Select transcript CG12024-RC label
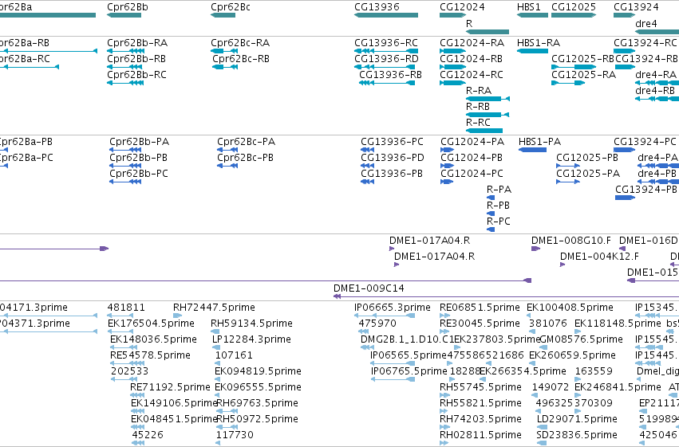The width and height of the screenshot is (679, 447). [472, 75]
